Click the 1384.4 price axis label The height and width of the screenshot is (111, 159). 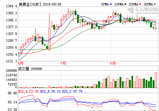tap(12, 6)
